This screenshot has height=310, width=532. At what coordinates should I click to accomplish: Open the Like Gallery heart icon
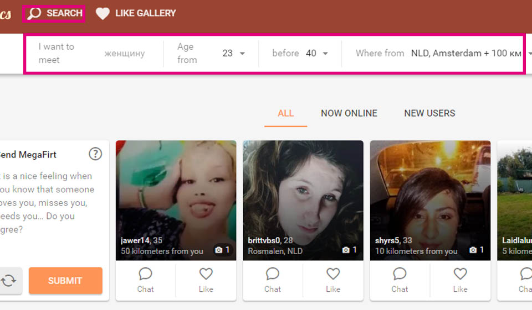[x=103, y=13]
